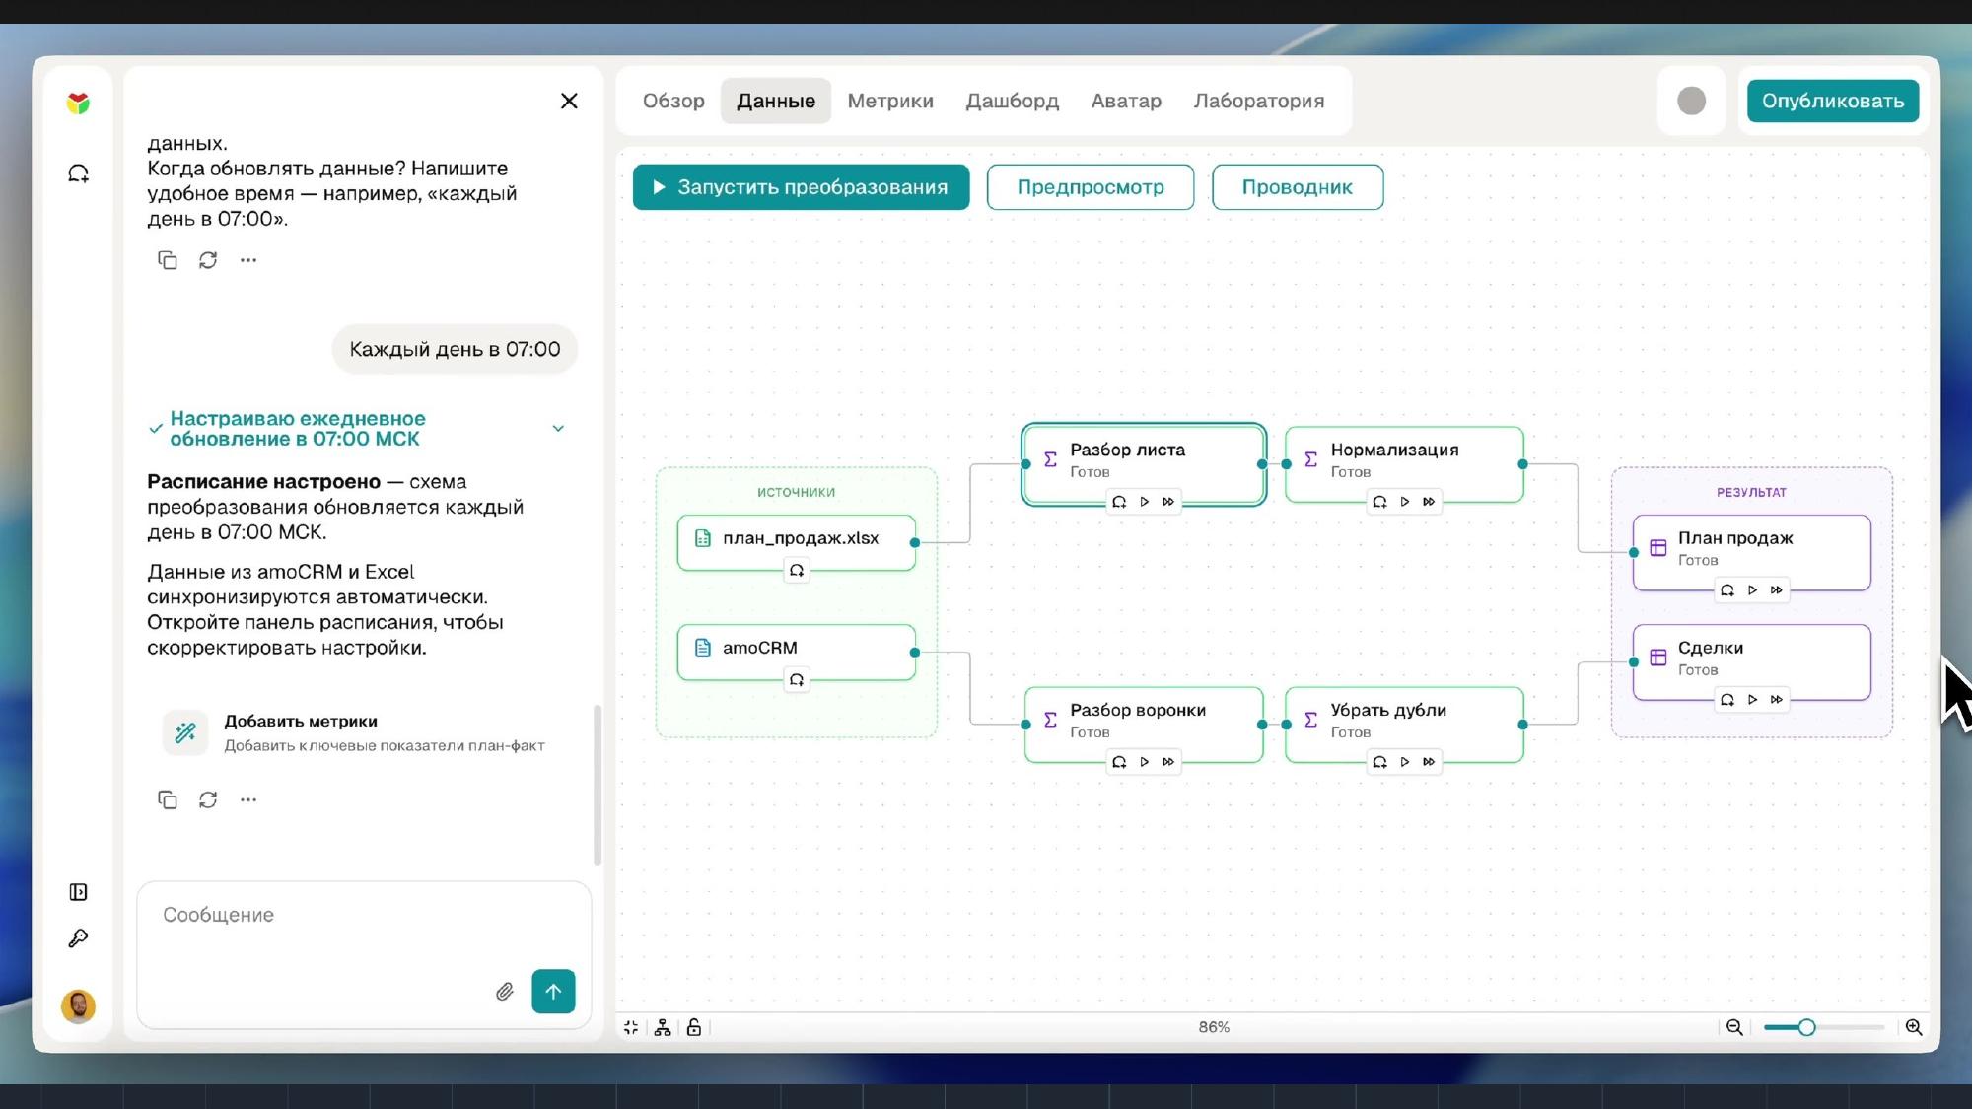Switch to the Аватар tab
This screenshot has height=1109, width=1973.
[1126, 101]
